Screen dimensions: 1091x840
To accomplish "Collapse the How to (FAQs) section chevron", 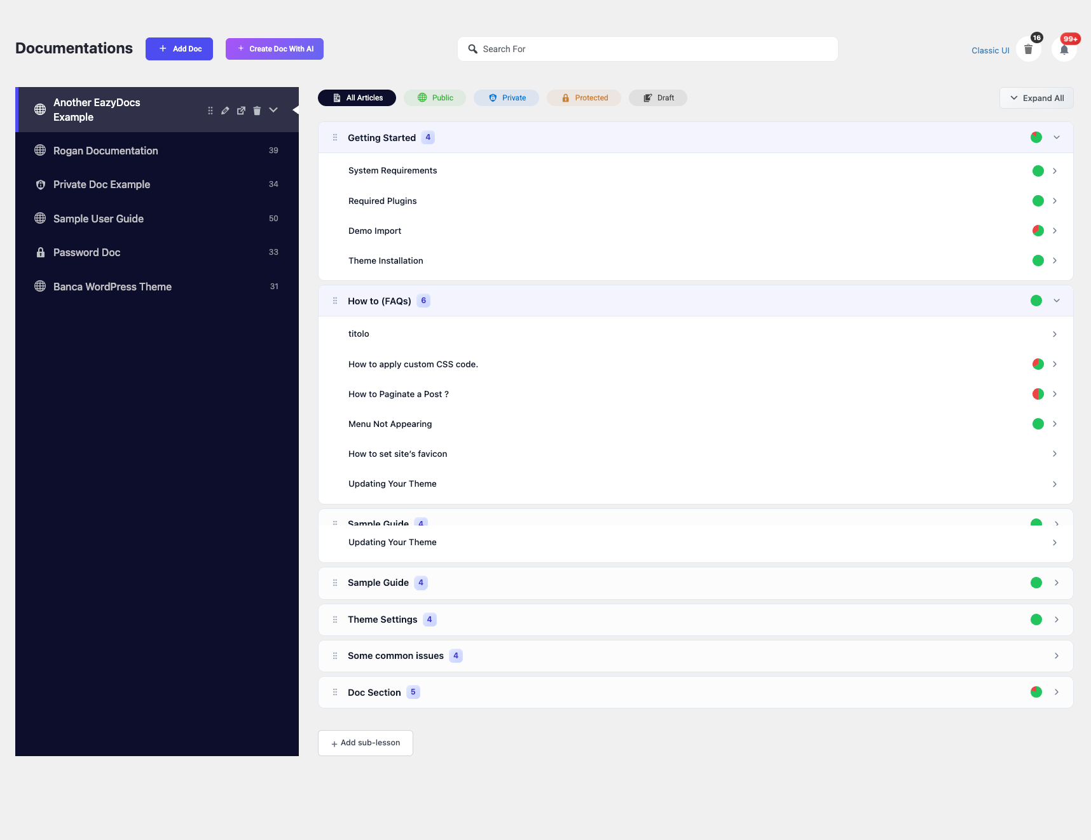I will pos(1057,301).
